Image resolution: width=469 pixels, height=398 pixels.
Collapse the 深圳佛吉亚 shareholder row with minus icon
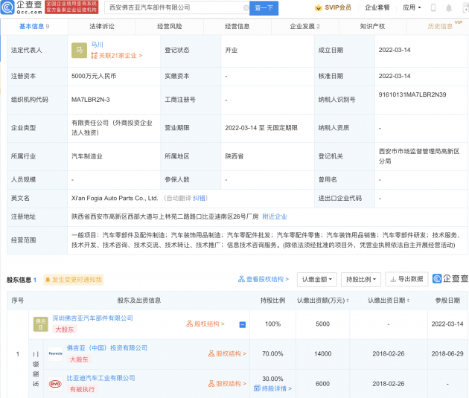(x=243, y=324)
